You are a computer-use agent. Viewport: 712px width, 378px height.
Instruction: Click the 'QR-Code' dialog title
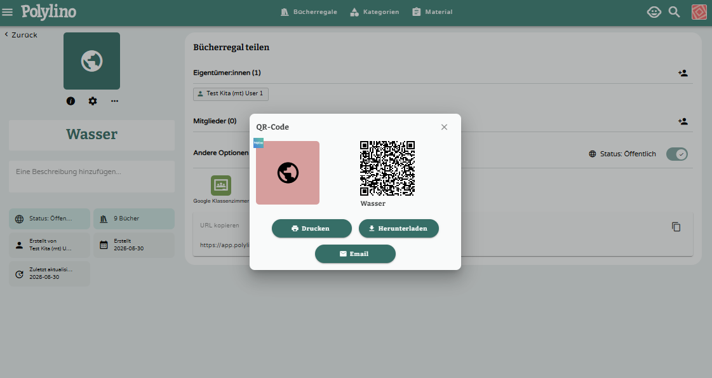click(272, 127)
